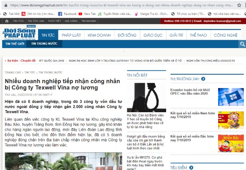Click the padlock icon in address bar

tap(6, 5)
